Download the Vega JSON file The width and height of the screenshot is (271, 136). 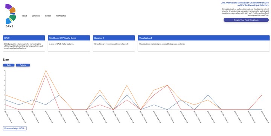coord(15,128)
